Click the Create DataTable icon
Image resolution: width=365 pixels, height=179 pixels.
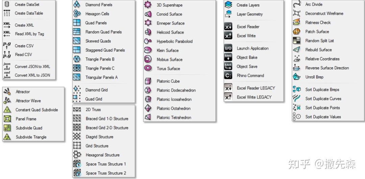pyautogui.click(x=7, y=13)
